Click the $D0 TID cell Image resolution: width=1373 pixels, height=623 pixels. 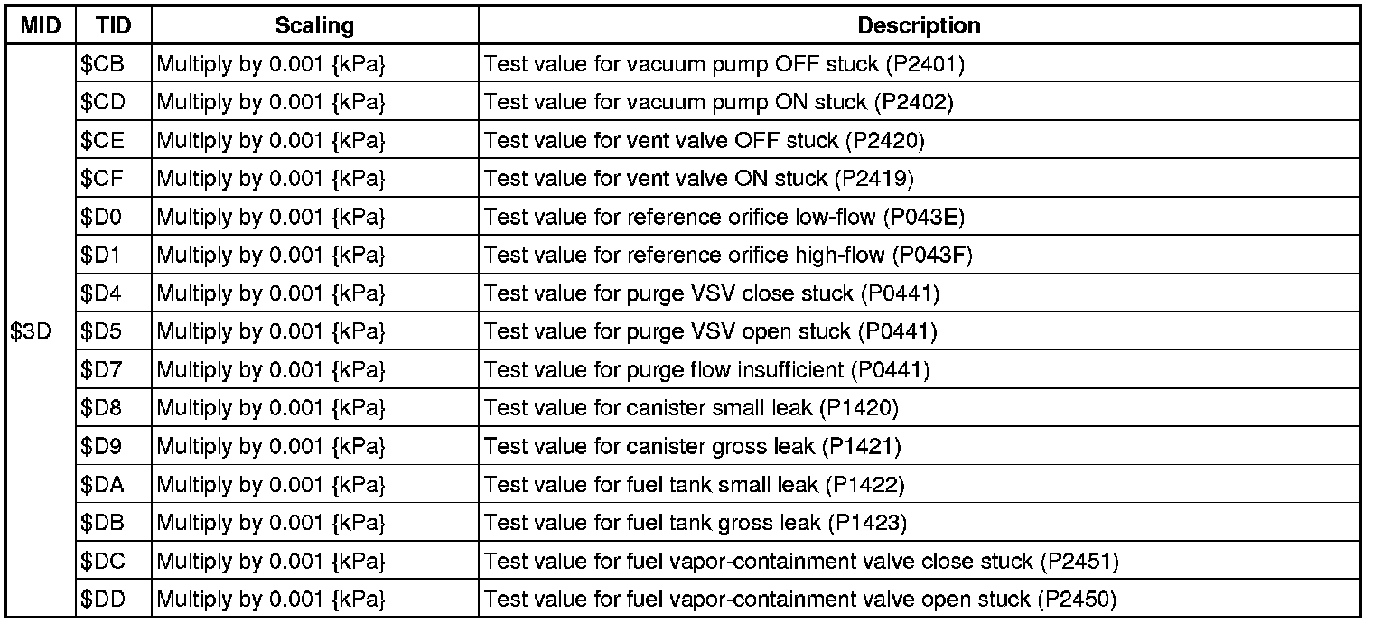point(99,218)
